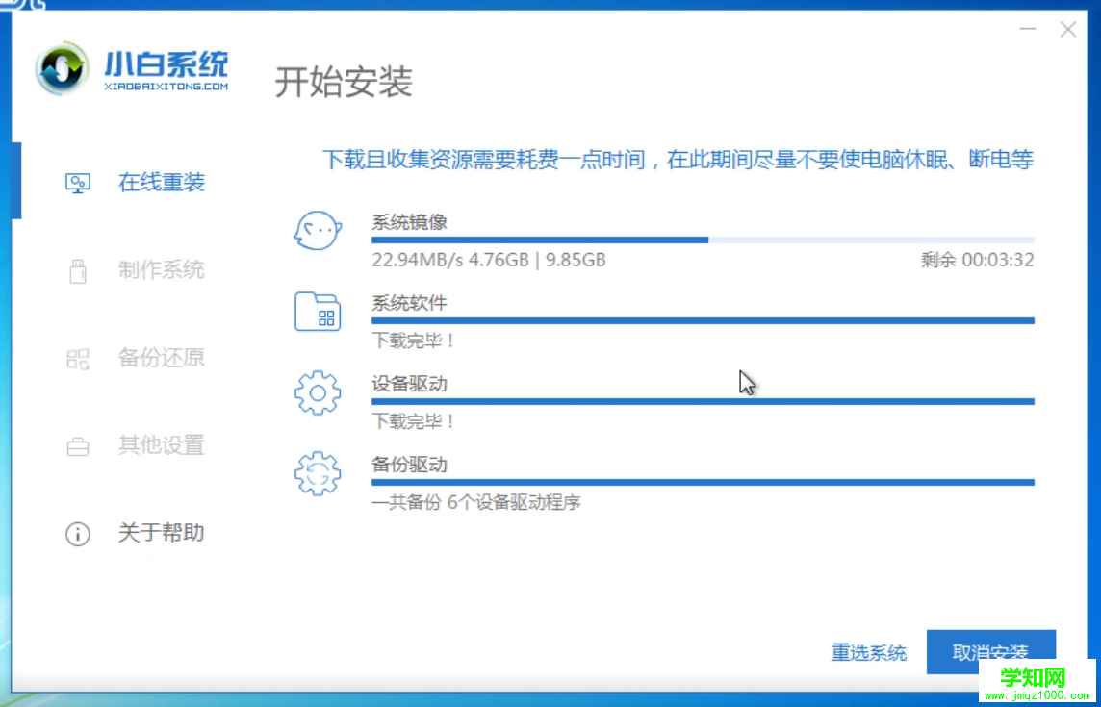Open the 其他设置 section
Image resolution: width=1101 pixels, height=707 pixels.
tap(161, 445)
